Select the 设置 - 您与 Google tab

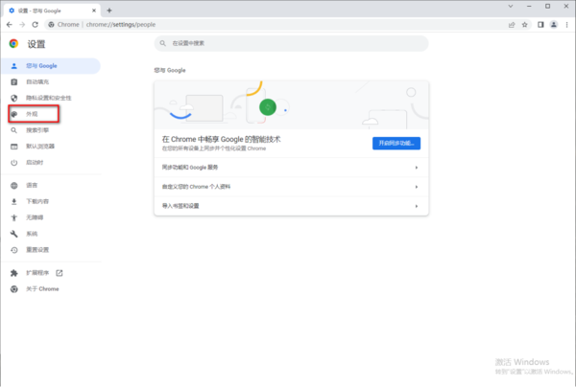(52, 11)
